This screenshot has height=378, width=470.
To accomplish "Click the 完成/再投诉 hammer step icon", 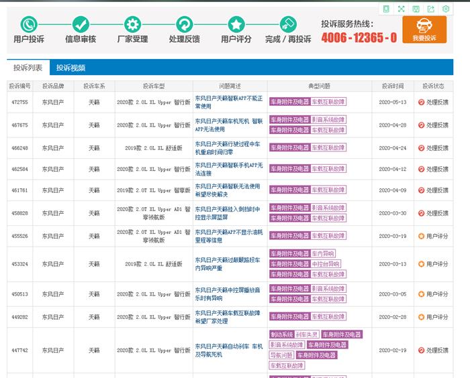I will (x=288, y=25).
